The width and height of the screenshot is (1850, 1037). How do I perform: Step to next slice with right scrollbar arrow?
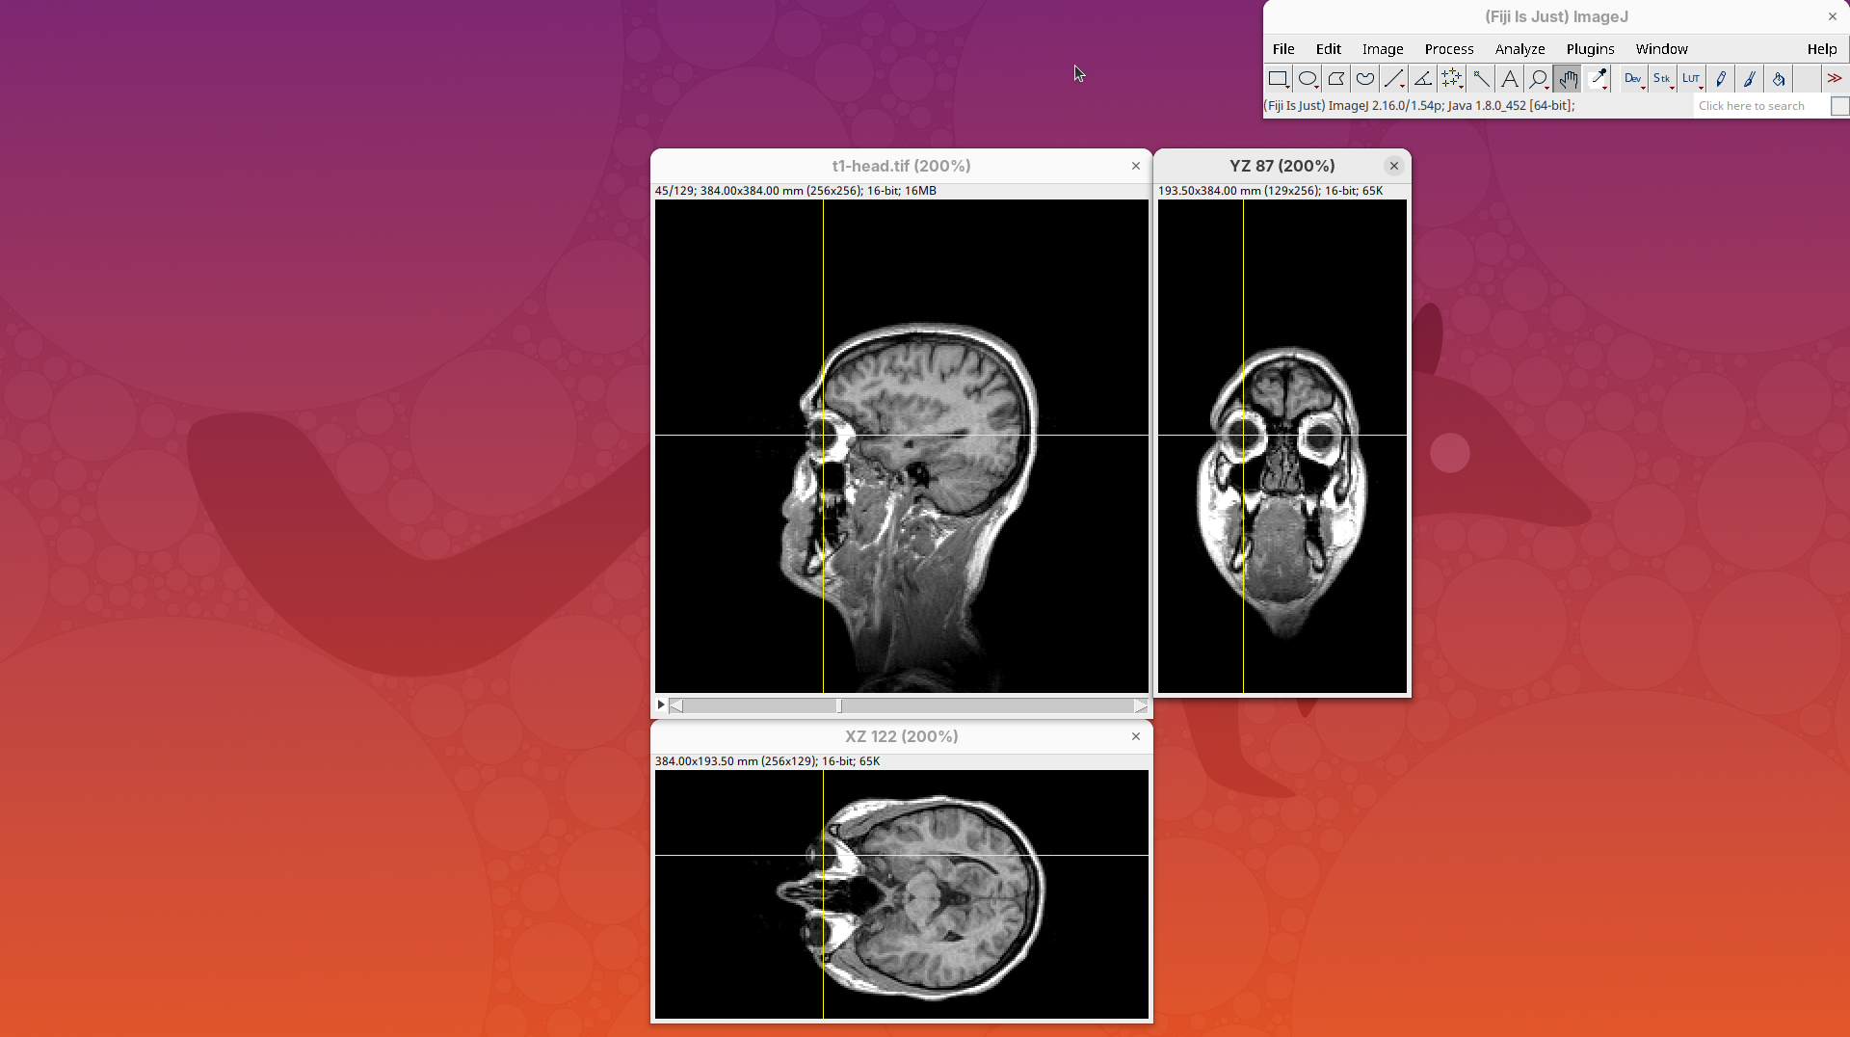point(1141,706)
